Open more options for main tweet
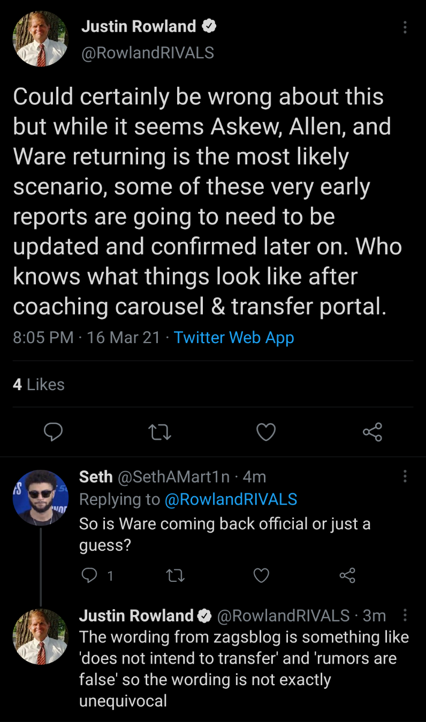This screenshot has height=722, width=426. coord(405,27)
